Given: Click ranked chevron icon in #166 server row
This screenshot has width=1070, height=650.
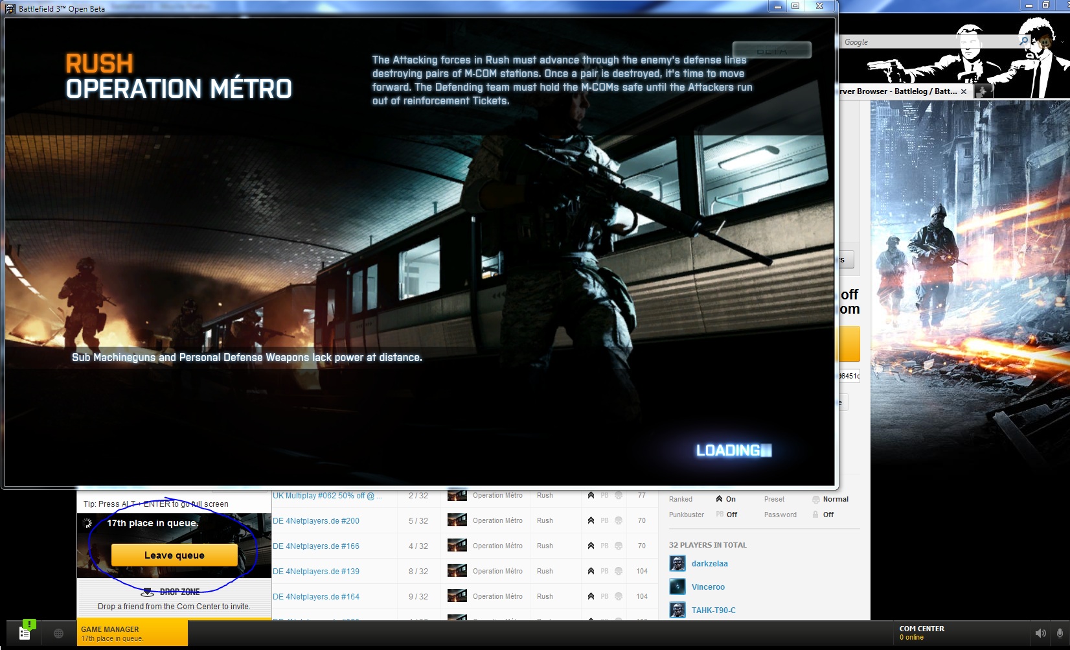Looking at the screenshot, I should point(591,546).
